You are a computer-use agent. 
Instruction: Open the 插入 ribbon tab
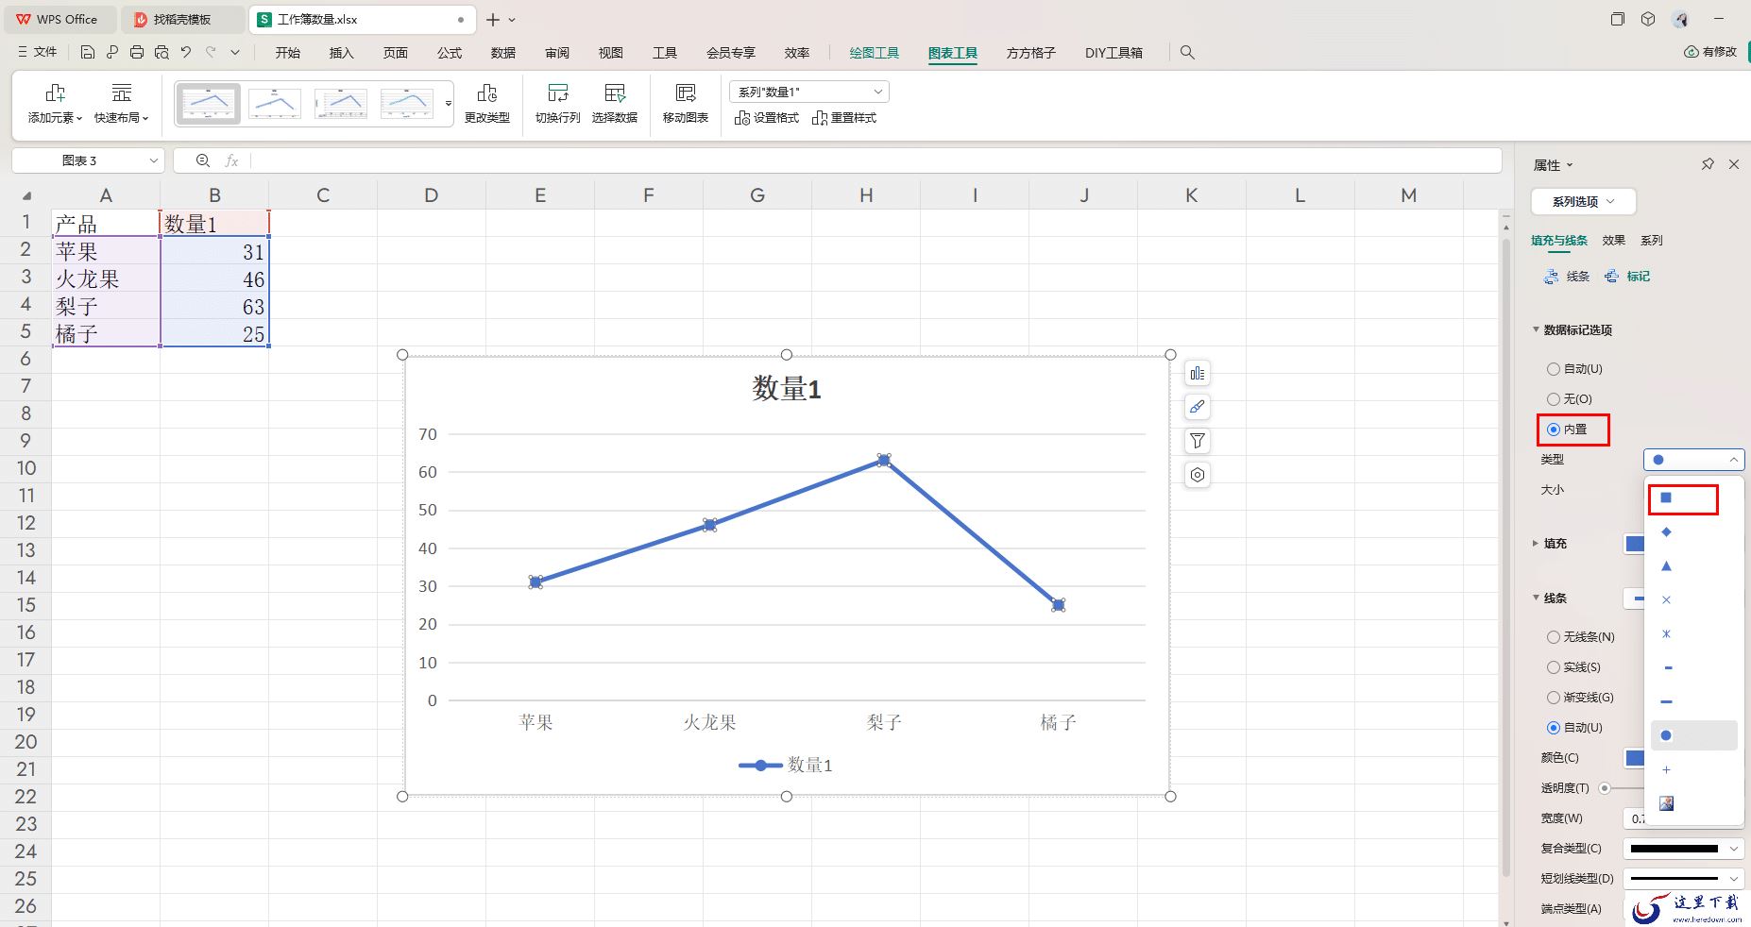(x=341, y=53)
